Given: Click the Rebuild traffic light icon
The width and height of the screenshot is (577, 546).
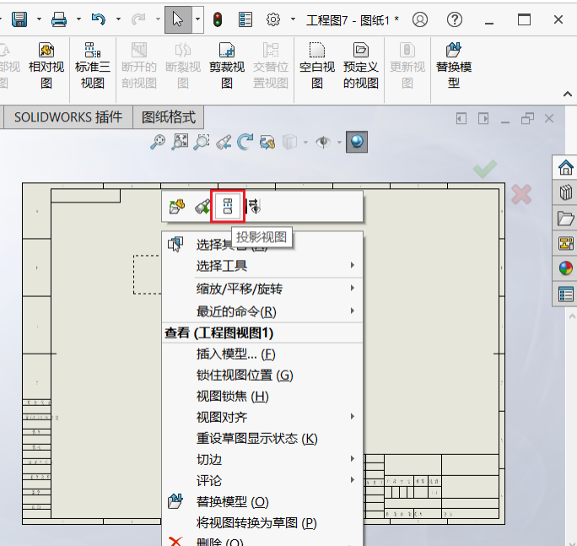Looking at the screenshot, I should pyautogui.click(x=218, y=19).
